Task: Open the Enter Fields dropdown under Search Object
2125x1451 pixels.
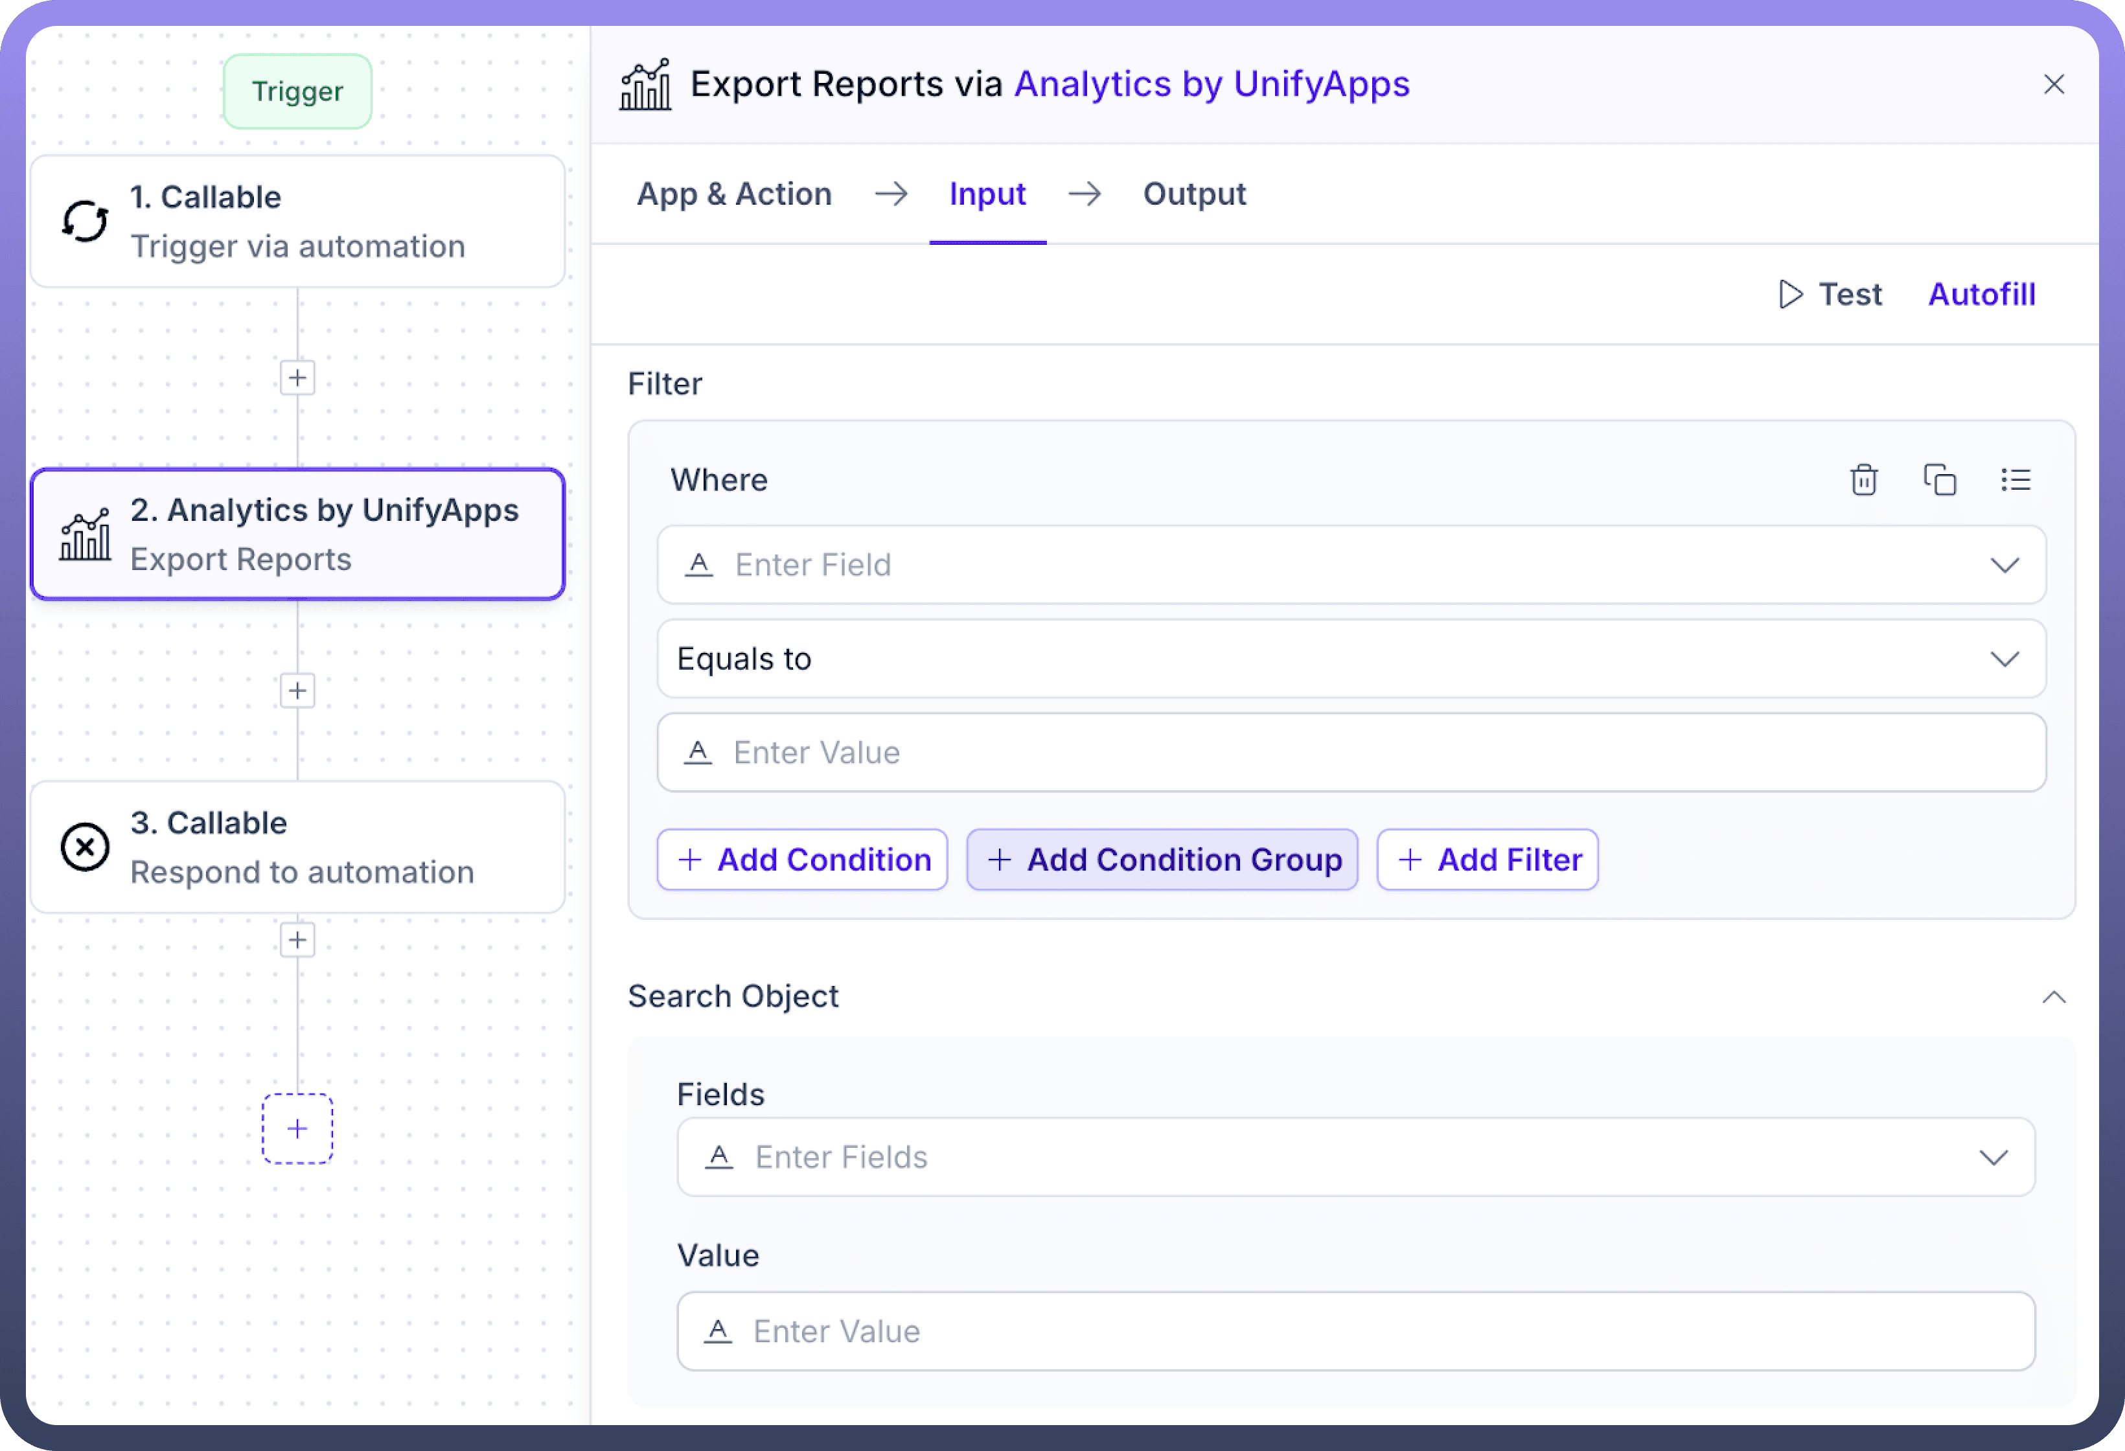Action: tap(1355, 1157)
